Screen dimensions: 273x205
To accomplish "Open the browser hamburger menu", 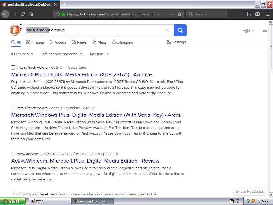I will pyautogui.click(x=268, y=14).
